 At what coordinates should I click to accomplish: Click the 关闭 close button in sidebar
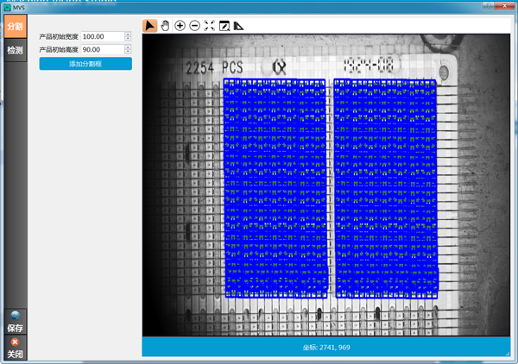[15, 348]
